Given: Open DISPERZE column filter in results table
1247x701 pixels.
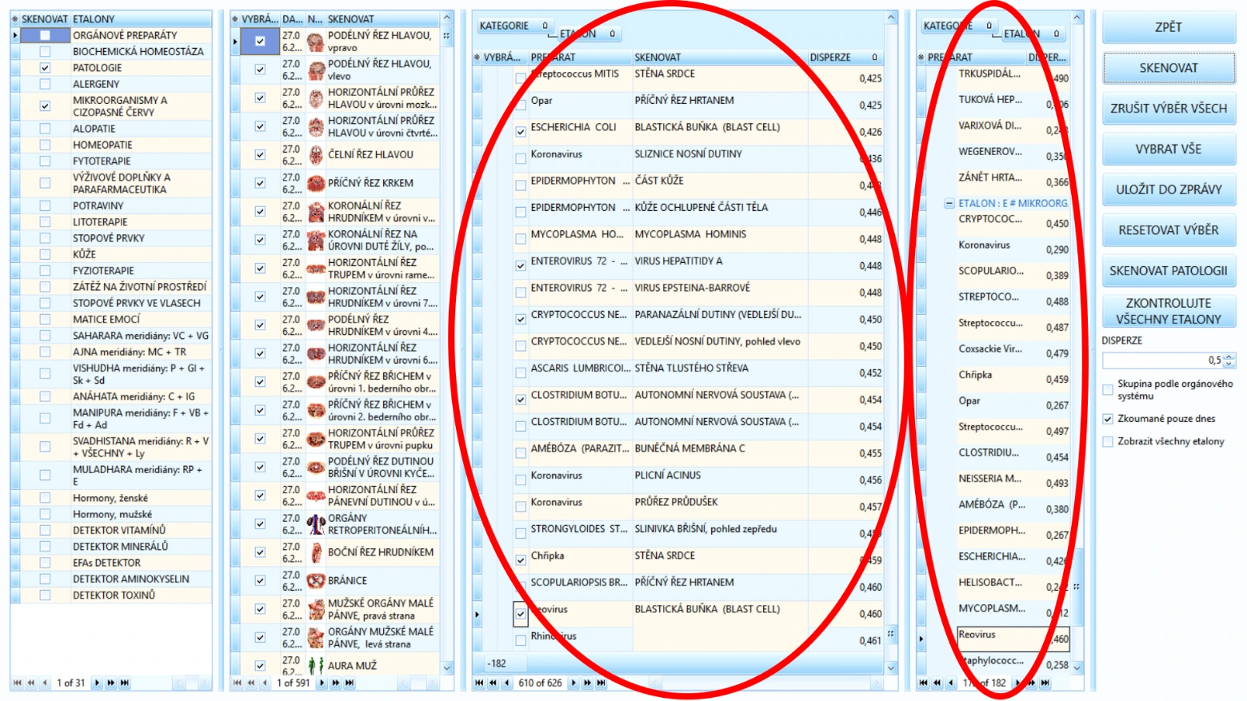Looking at the screenshot, I should pyautogui.click(x=874, y=58).
